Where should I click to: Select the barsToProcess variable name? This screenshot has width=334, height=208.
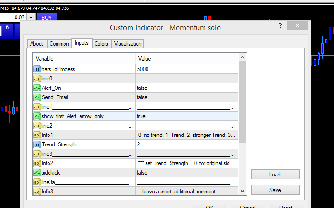pos(58,69)
